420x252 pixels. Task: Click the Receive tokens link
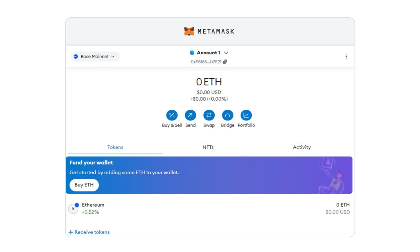92,232
